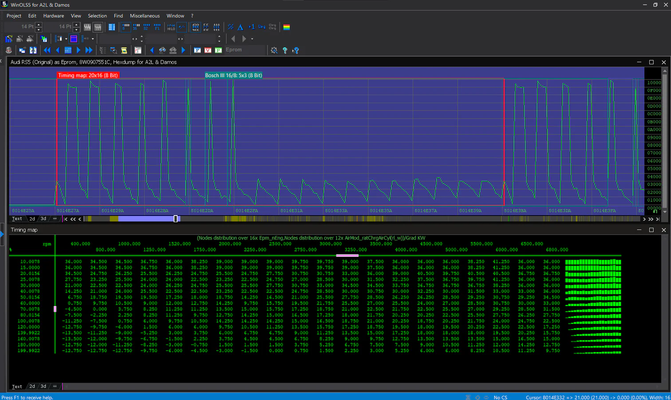The width and height of the screenshot is (671, 400).
Task: Select the Text tab in hexdump window
Action: point(17,219)
